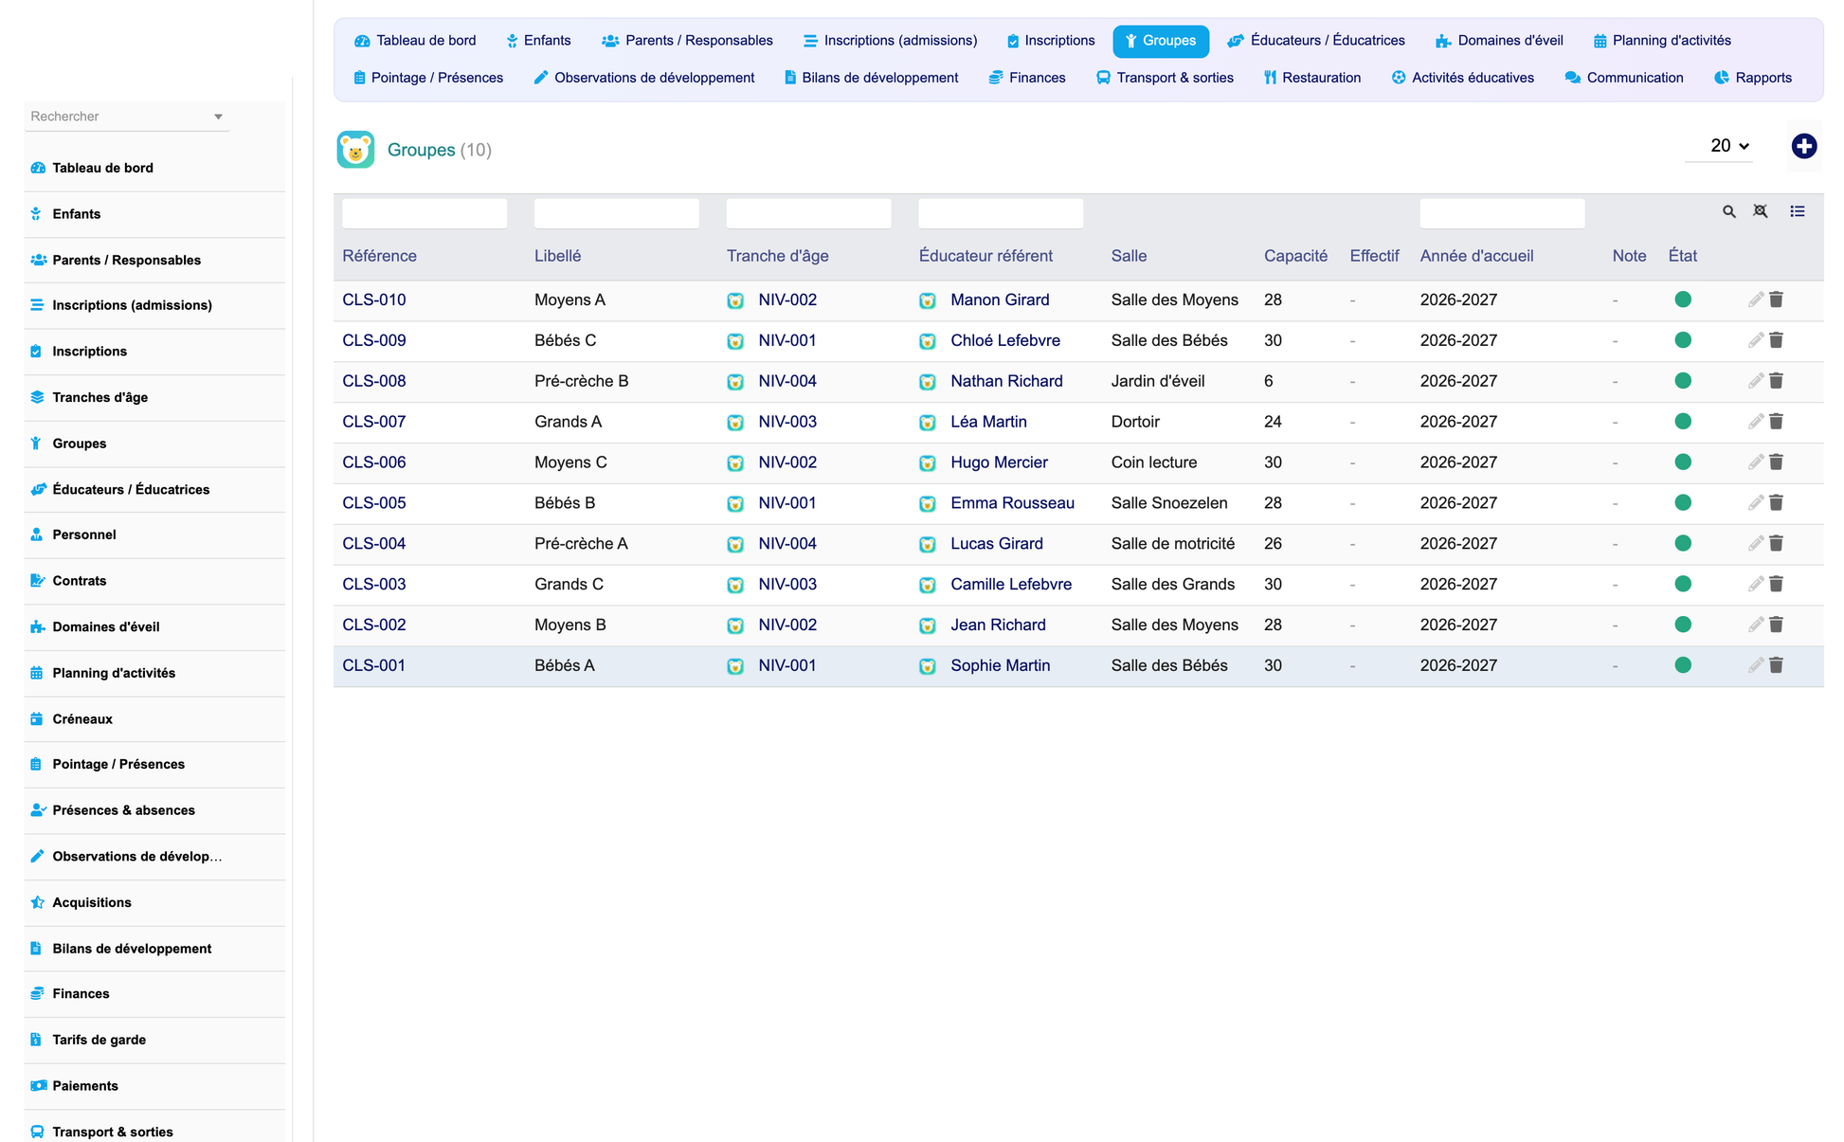Screen dimensions: 1844x1142
Task: Click edit pencil for CLS-003 row
Action: click(x=1755, y=585)
